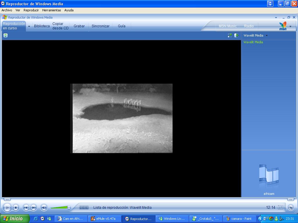Click the MSN butterfly logo
The image size is (298, 223).
click(x=283, y=26)
